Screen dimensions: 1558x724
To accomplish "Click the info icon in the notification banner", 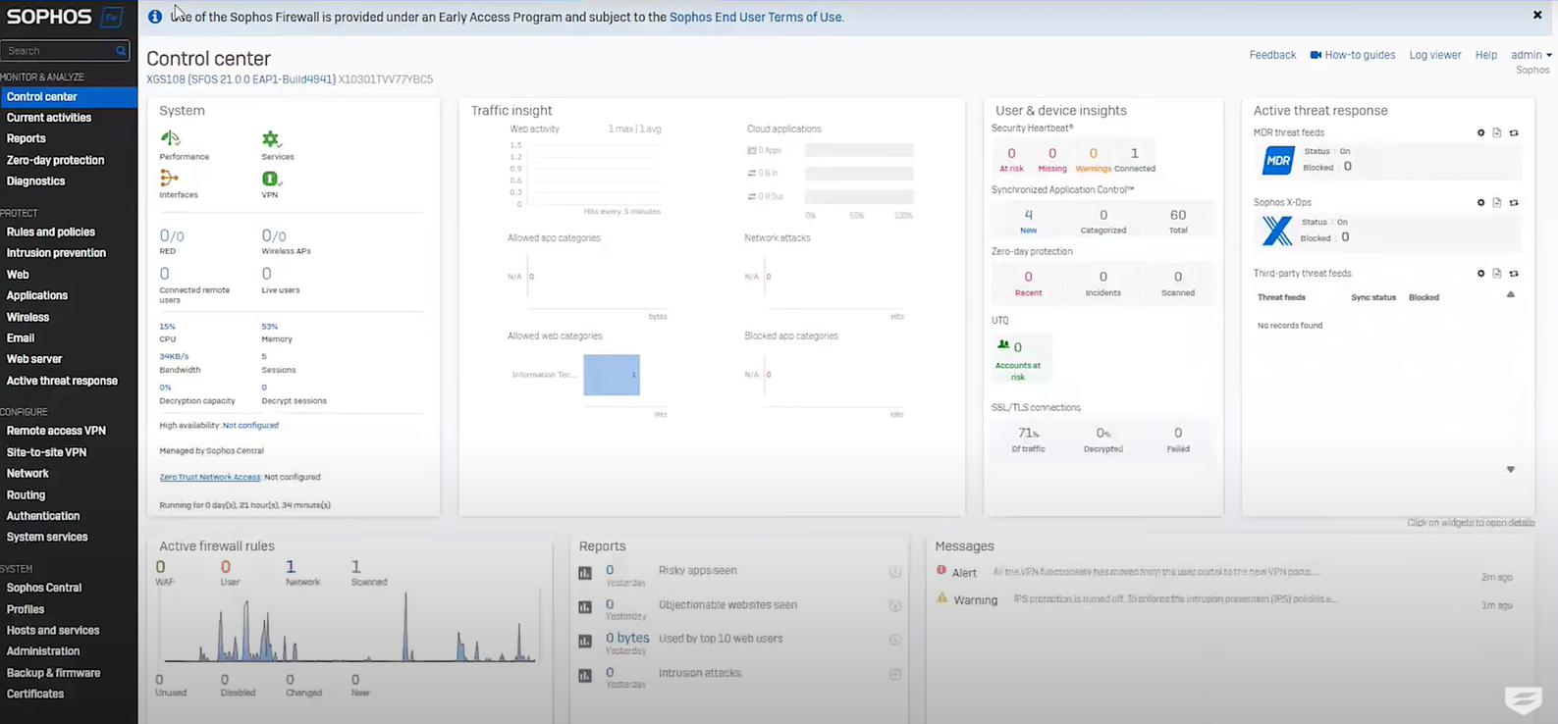I will click(x=155, y=17).
